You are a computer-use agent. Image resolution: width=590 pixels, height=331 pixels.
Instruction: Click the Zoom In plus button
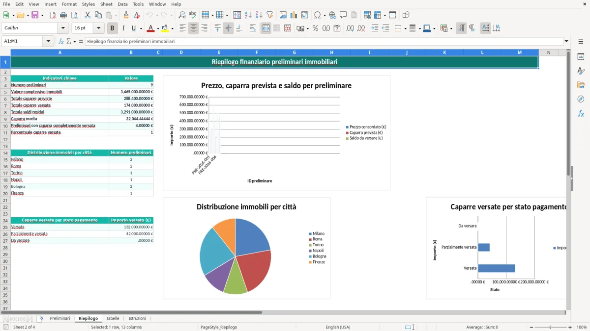(x=570, y=327)
